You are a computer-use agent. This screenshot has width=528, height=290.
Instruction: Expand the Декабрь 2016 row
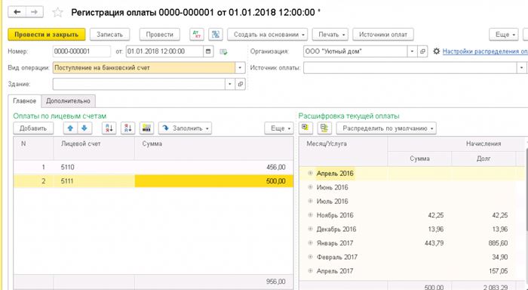[x=310, y=229]
